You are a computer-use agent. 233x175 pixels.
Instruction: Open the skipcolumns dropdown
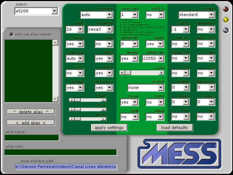(x=212, y=87)
